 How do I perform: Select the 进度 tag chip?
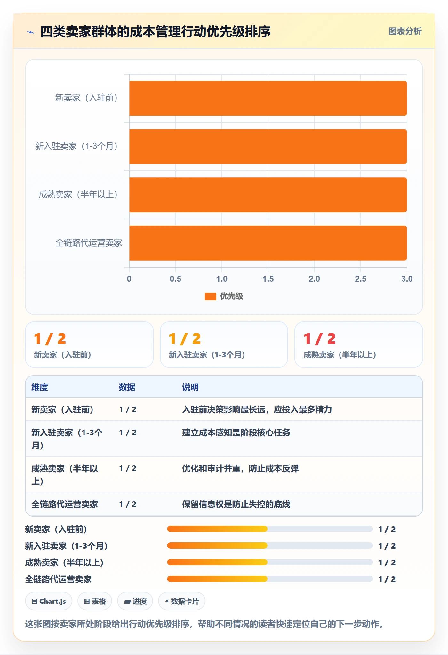[x=135, y=601]
